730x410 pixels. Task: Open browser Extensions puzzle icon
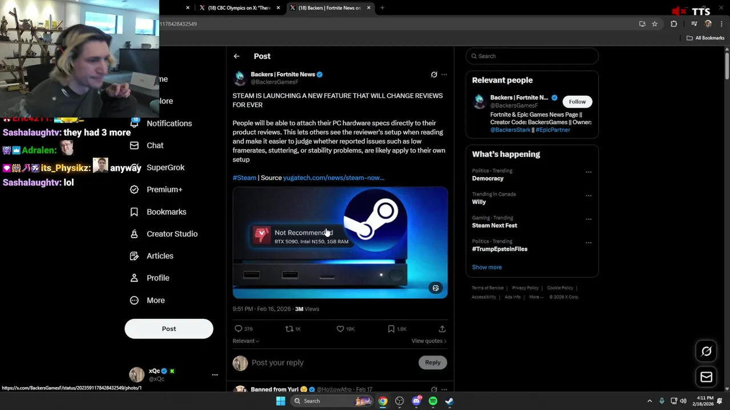pos(674,24)
